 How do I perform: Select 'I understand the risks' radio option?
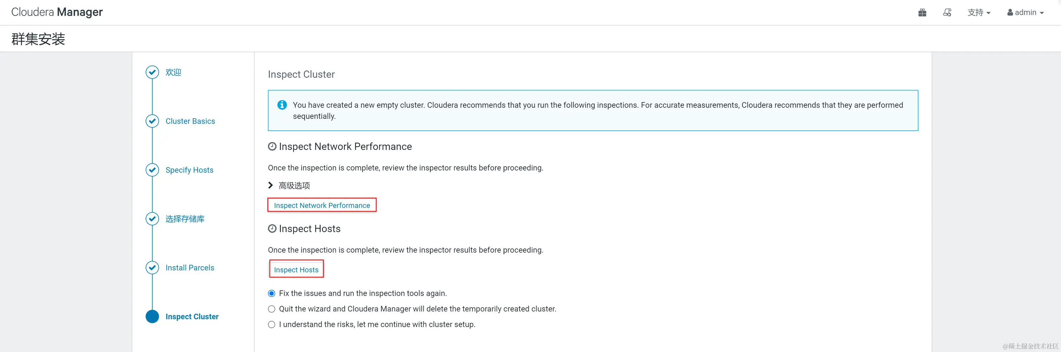(272, 325)
